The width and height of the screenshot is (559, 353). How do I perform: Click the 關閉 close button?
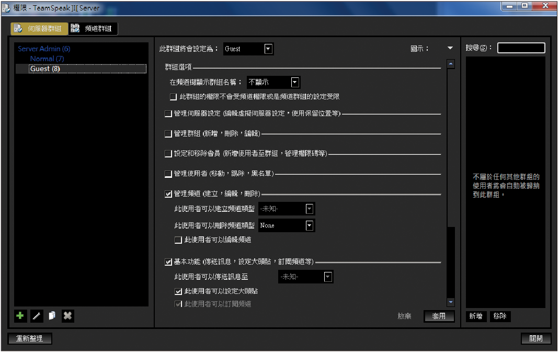coord(536,338)
